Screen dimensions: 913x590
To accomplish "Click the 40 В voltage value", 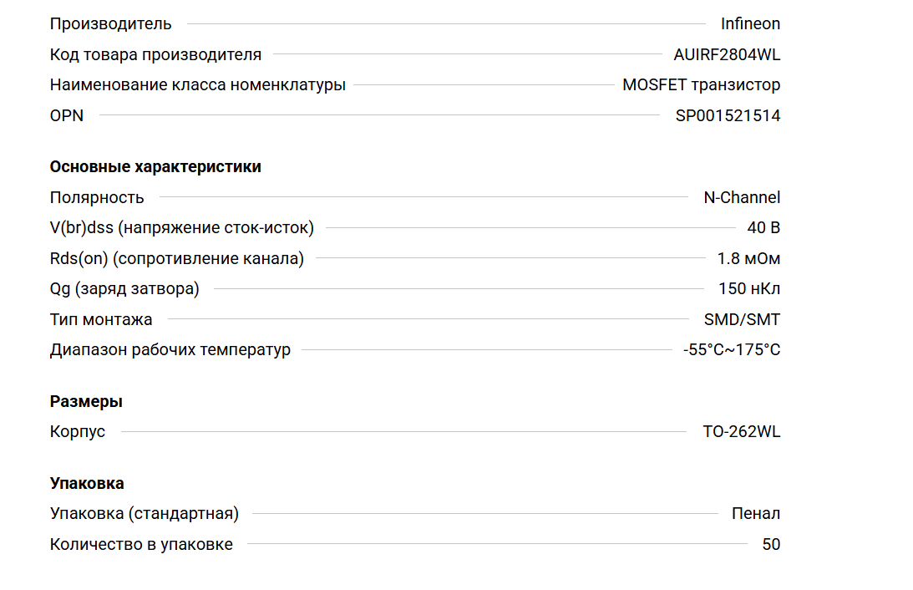I will (x=763, y=228).
